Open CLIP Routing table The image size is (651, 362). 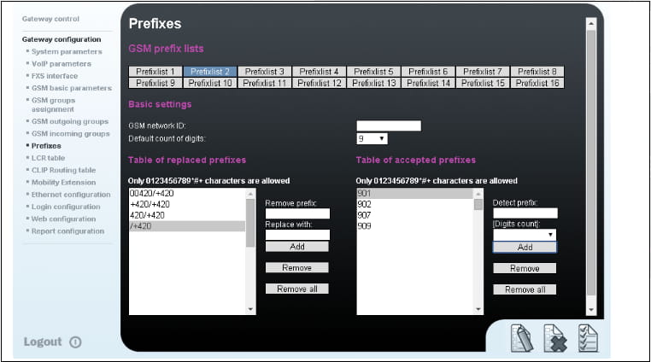pos(63,170)
